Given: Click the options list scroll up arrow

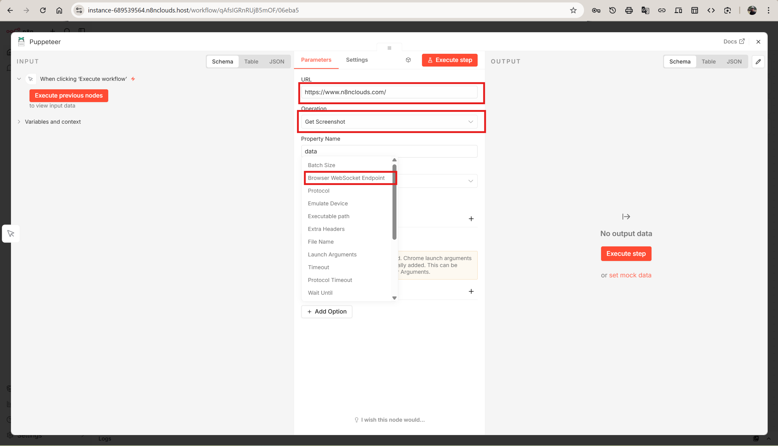Looking at the screenshot, I should tap(395, 160).
